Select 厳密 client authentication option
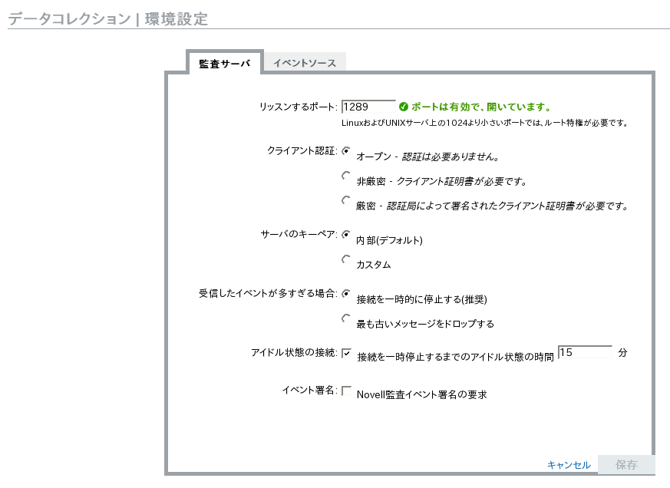This screenshot has height=488, width=670. point(346,200)
